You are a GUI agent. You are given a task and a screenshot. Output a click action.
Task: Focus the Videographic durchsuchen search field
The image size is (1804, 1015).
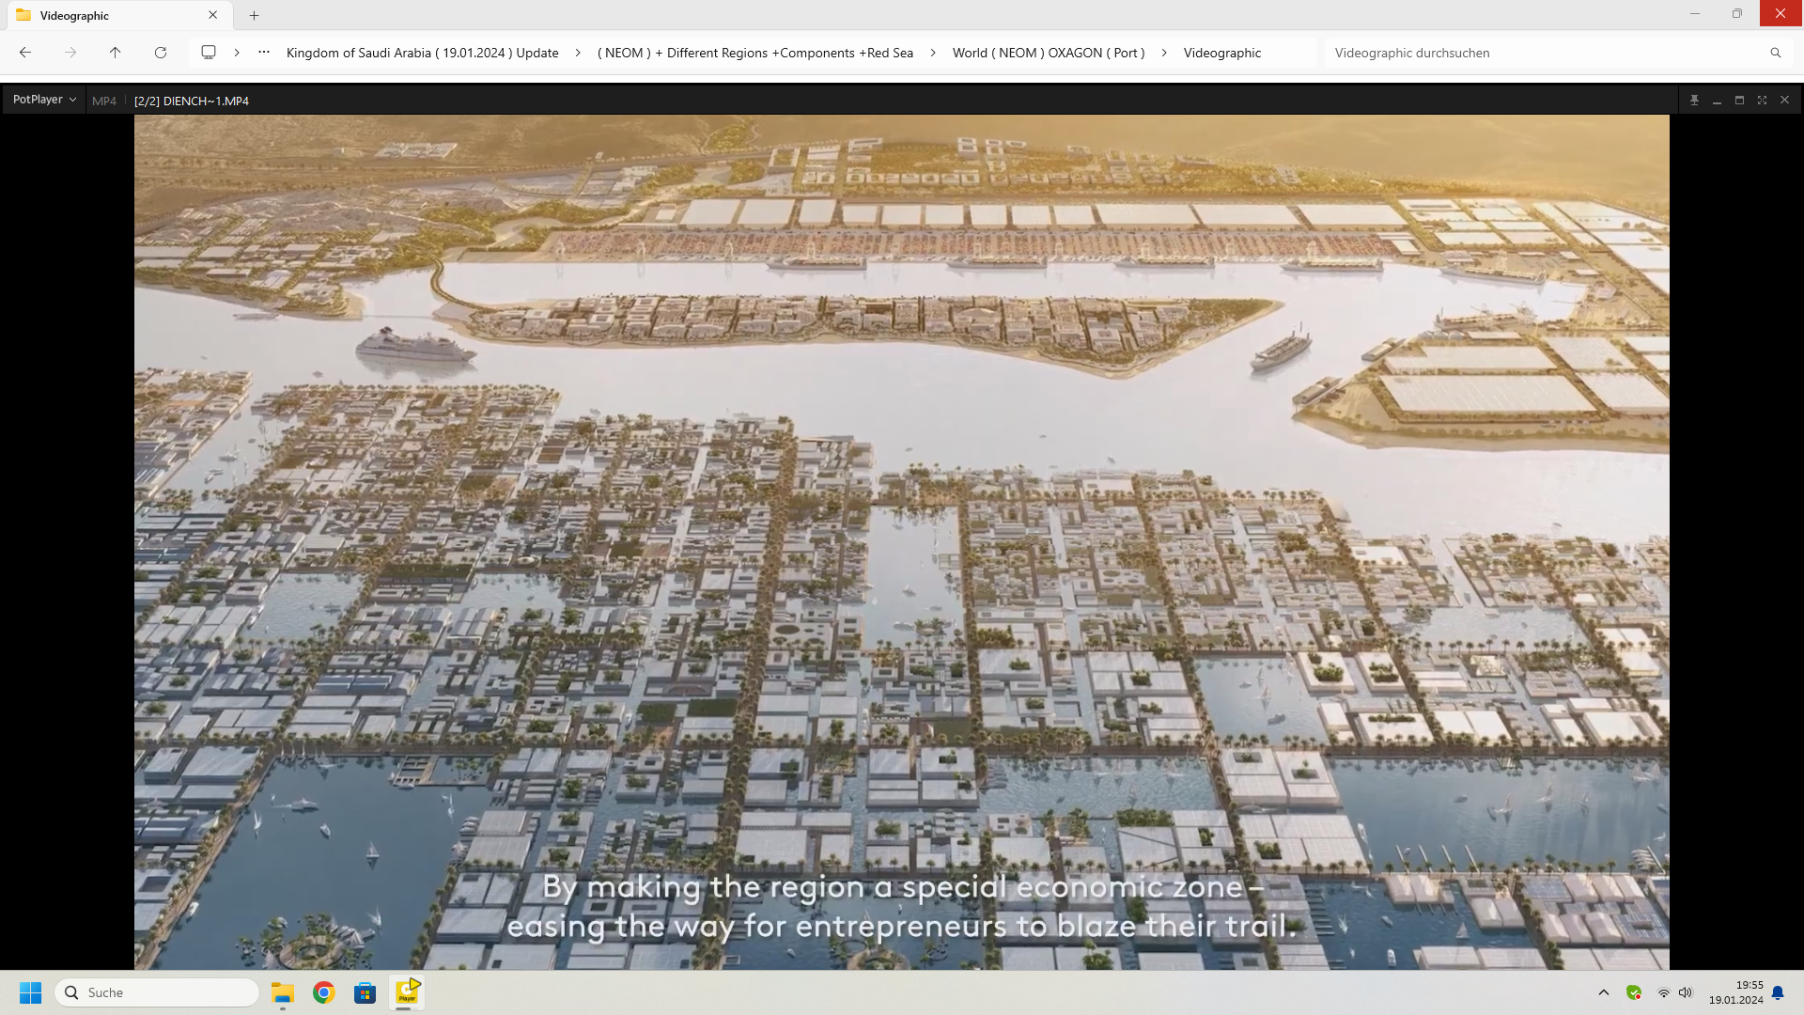[x=1547, y=53]
